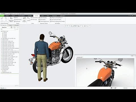Open Carrying (Snook) Analysis
Image resolution: width=136 pixels, height=102 pixels.
56,20
